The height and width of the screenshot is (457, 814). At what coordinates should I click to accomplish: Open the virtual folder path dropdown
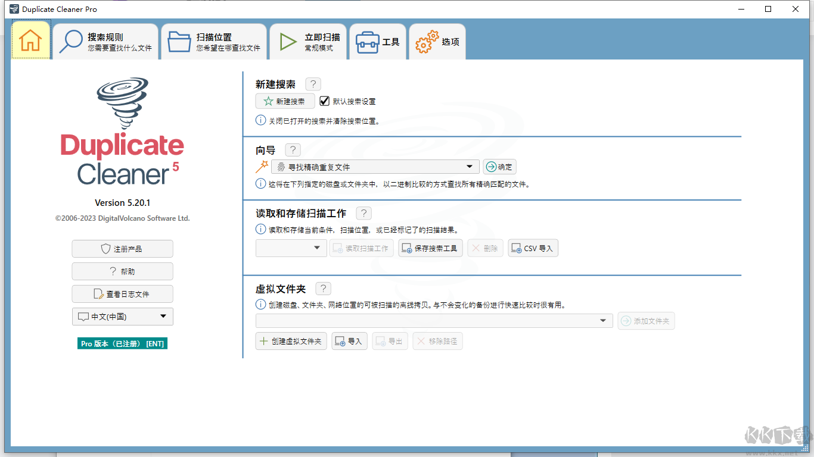click(434, 321)
